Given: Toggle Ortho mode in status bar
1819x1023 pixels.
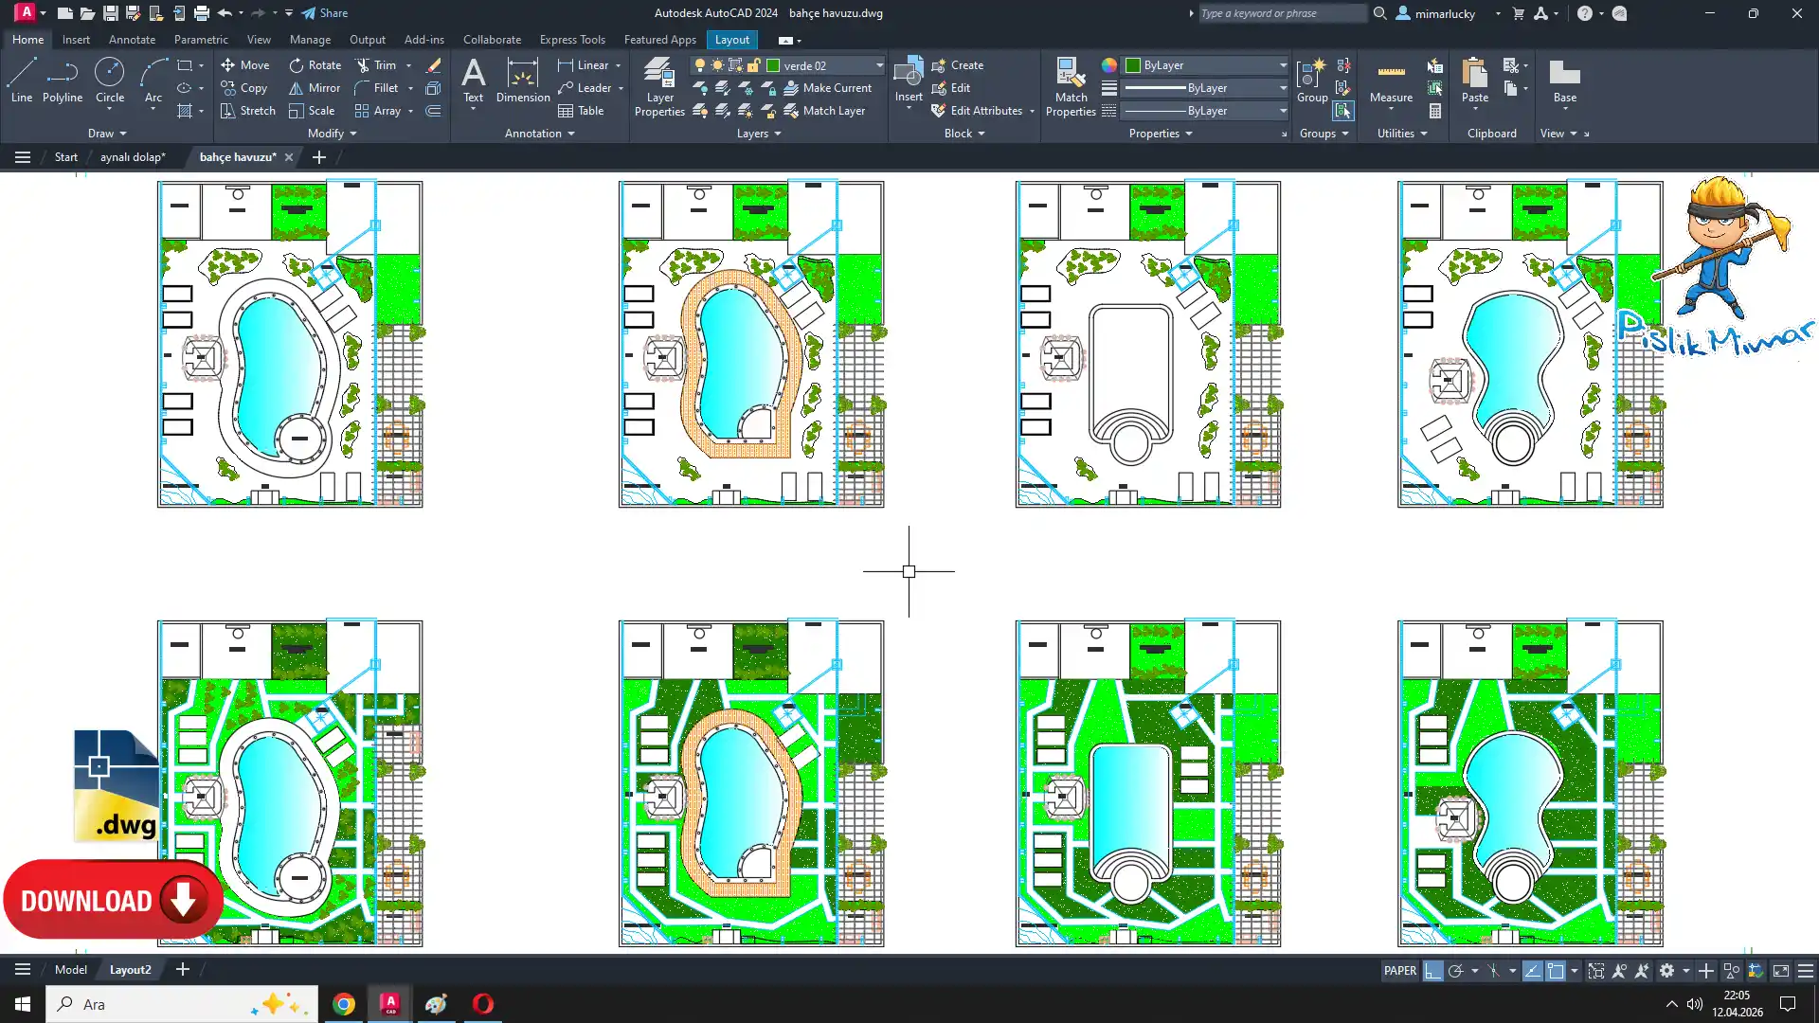Looking at the screenshot, I should pos(1432,971).
